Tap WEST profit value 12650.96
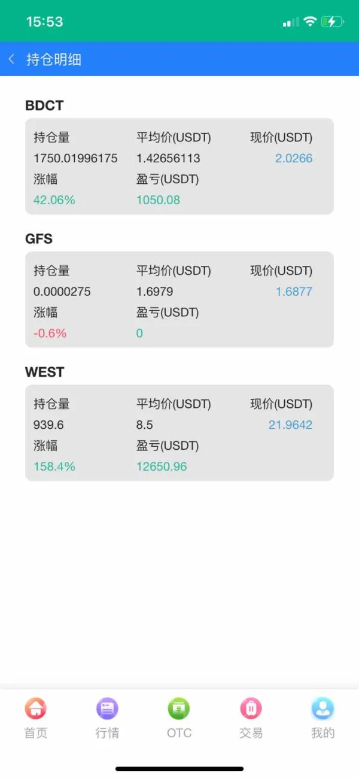 click(162, 467)
